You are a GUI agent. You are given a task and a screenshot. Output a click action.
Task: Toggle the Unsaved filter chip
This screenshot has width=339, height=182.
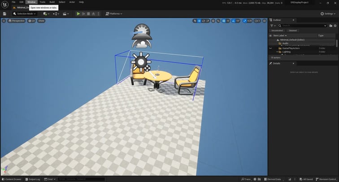[293, 30]
